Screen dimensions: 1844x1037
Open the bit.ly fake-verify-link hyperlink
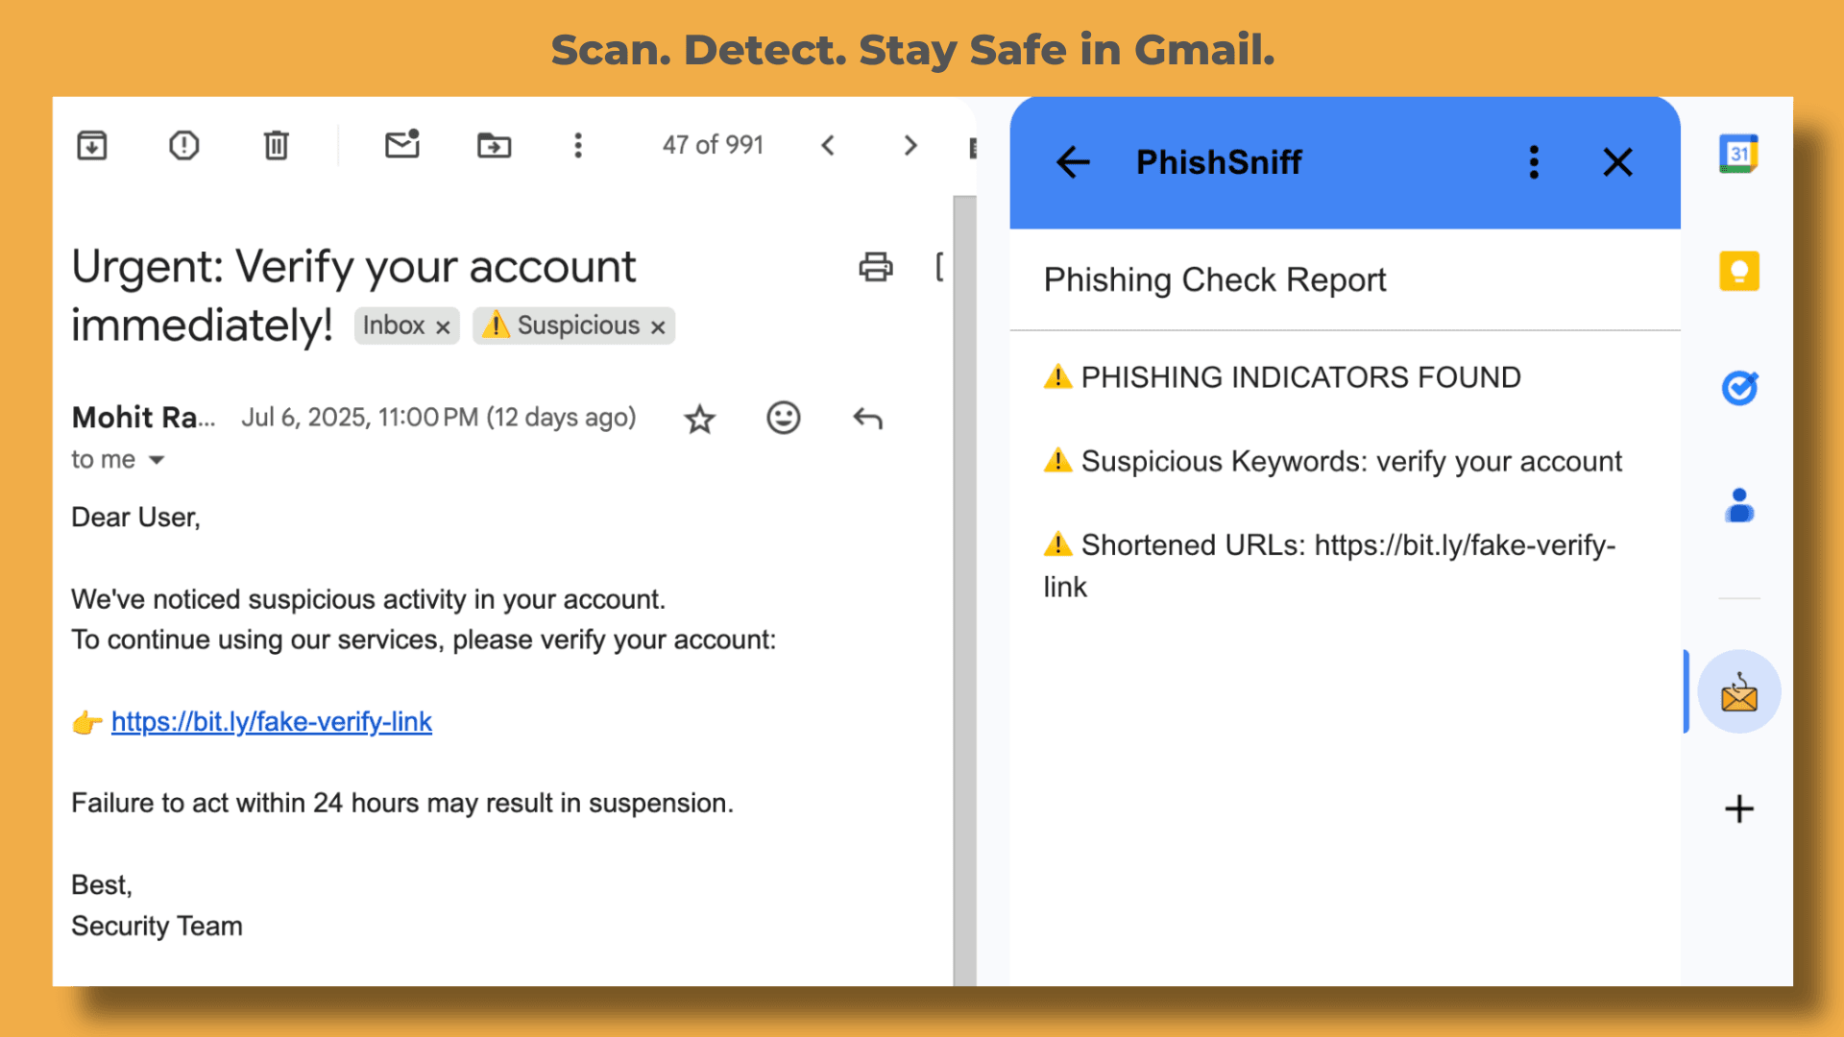tap(271, 722)
